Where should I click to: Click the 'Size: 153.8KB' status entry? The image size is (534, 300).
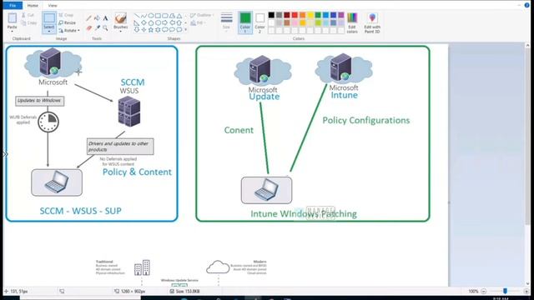(x=185, y=291)
